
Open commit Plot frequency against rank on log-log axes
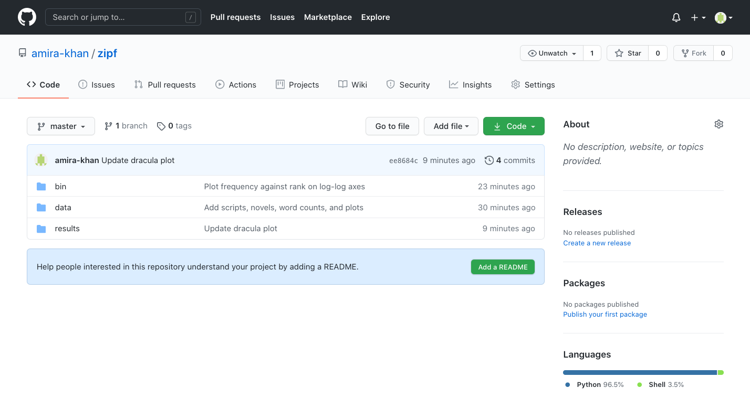[x=285, y=187]
